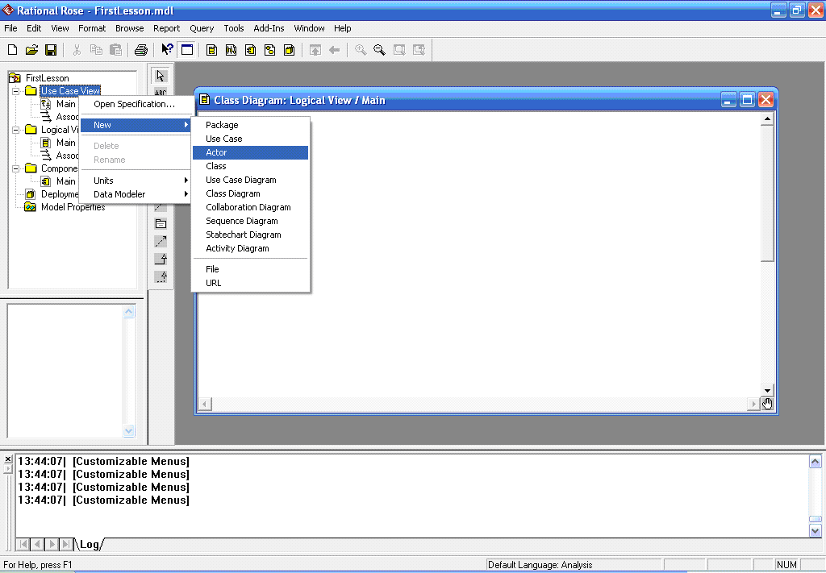Choose Actor from the New submenu
This screenshot has width=826, height=573.
(250, 152)
